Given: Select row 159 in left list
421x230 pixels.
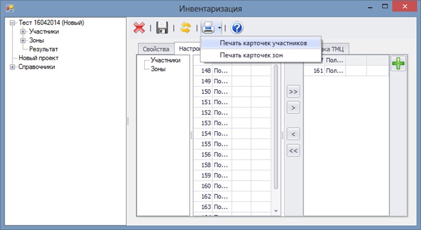Looking at the screenshot, I should [x=232, y=176].
